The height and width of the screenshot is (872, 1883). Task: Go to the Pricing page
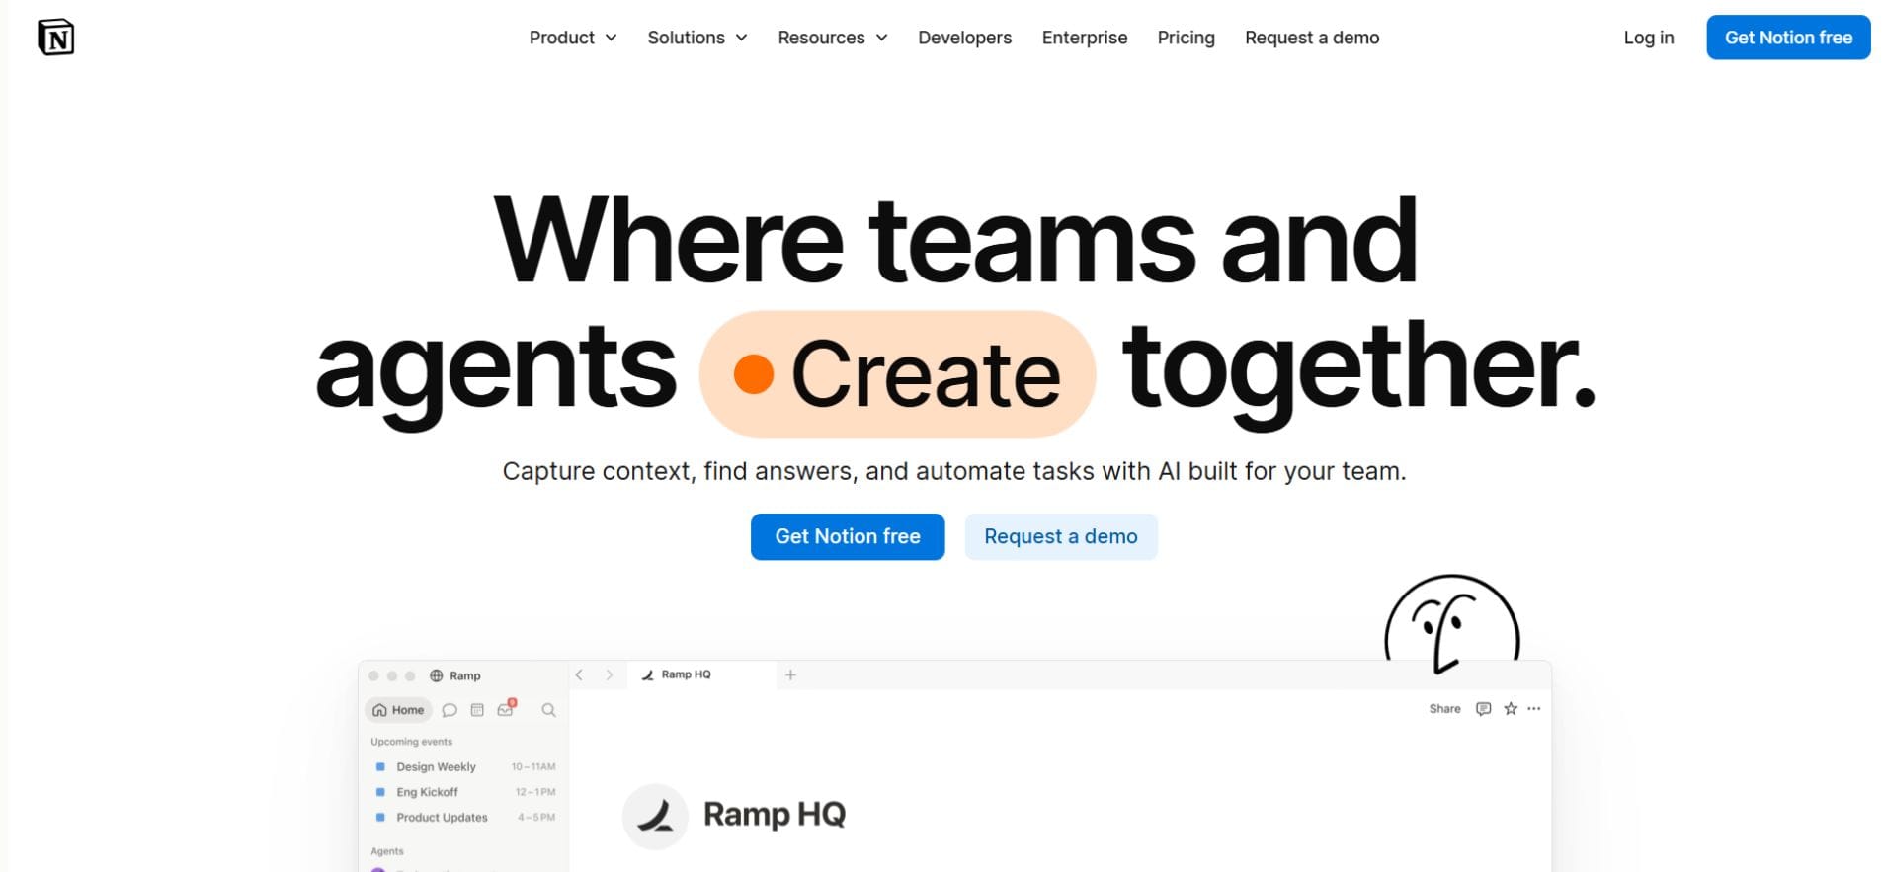coord(1186,38)
